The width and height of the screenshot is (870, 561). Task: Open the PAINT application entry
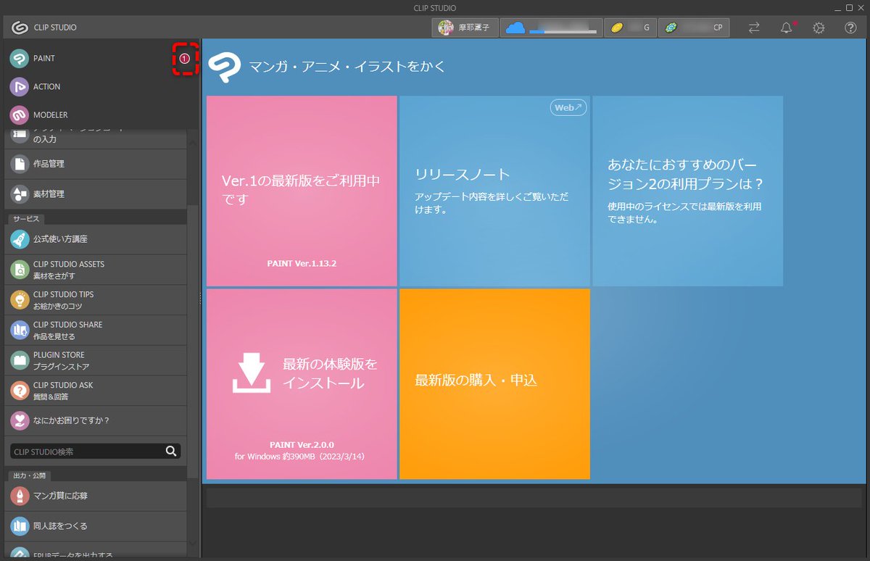[101, 59]
